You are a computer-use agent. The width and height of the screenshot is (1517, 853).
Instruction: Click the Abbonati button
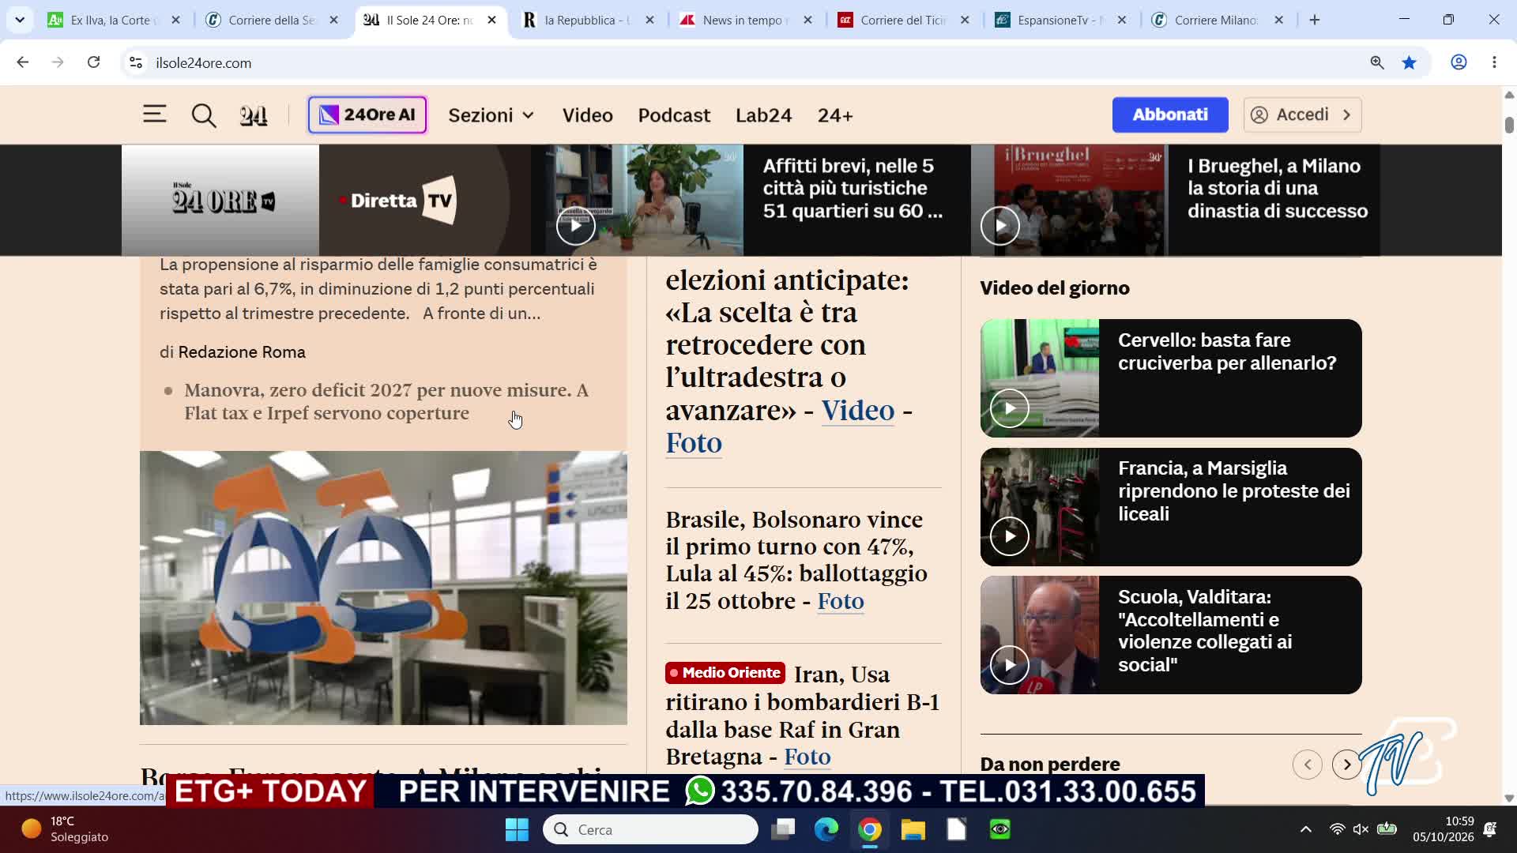1170,115
